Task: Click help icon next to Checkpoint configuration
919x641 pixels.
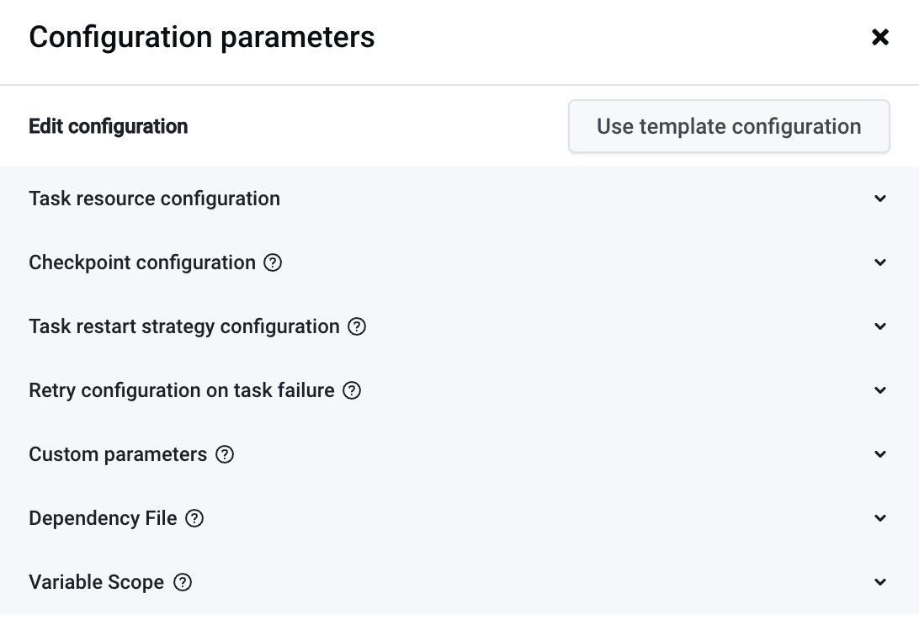Action: coord(273,262)
